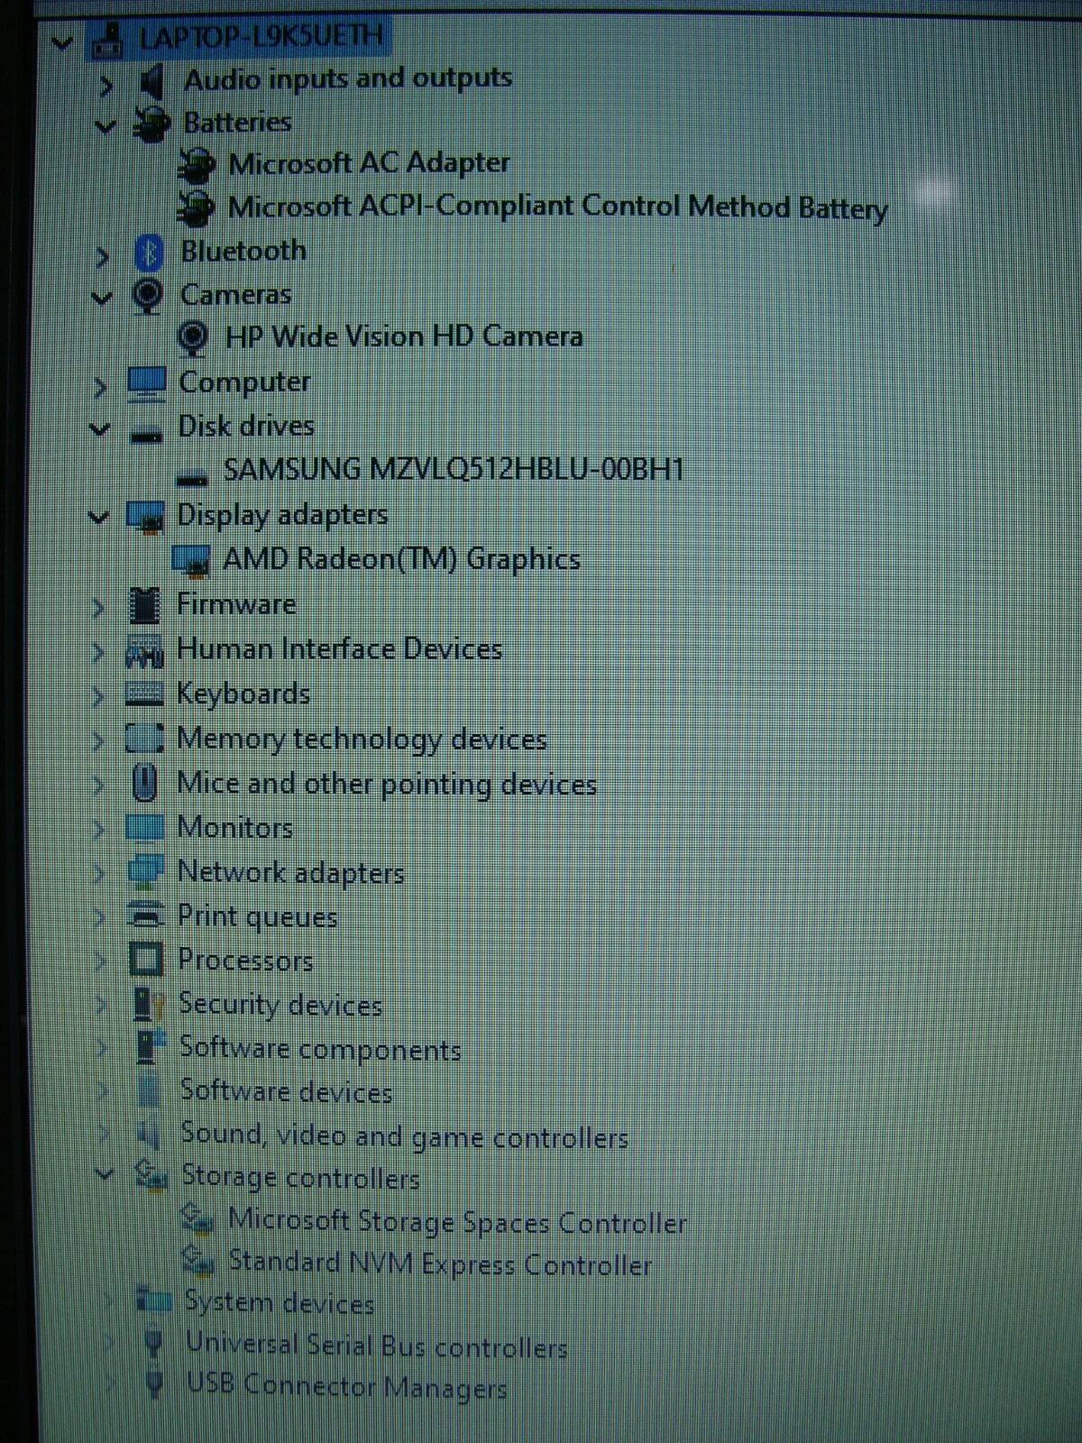1082x1443 pixels.
Task: Collapse the Disk drives category
Action: coord(100,429)
